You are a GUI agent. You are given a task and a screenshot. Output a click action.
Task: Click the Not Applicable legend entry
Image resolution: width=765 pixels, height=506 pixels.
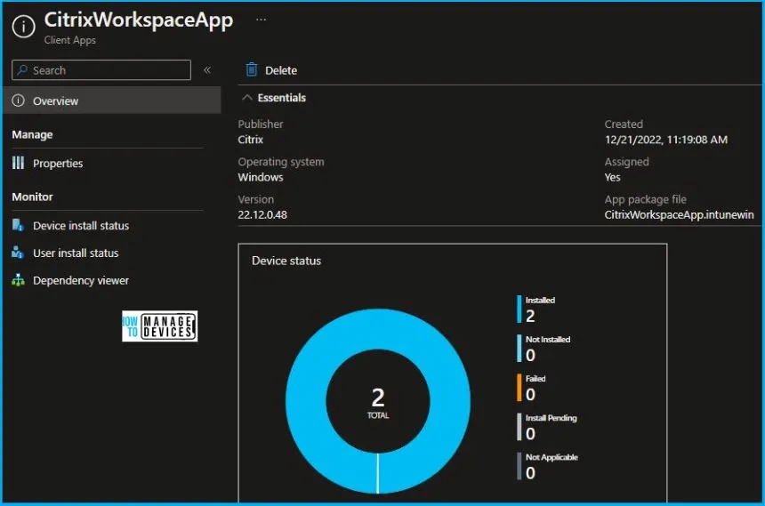click(552, 467)
